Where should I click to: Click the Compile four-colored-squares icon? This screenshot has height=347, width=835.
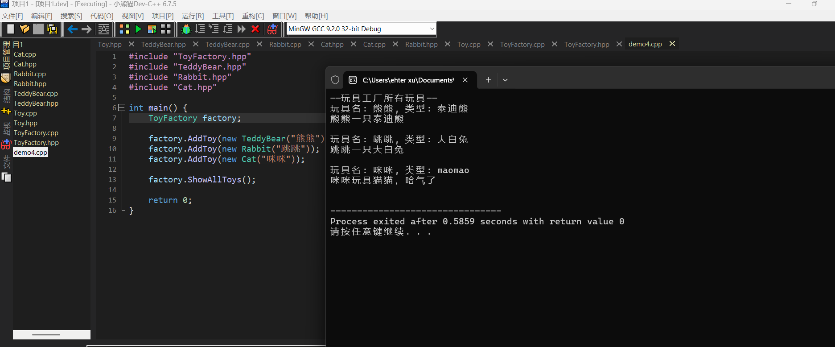coord(124,29)
